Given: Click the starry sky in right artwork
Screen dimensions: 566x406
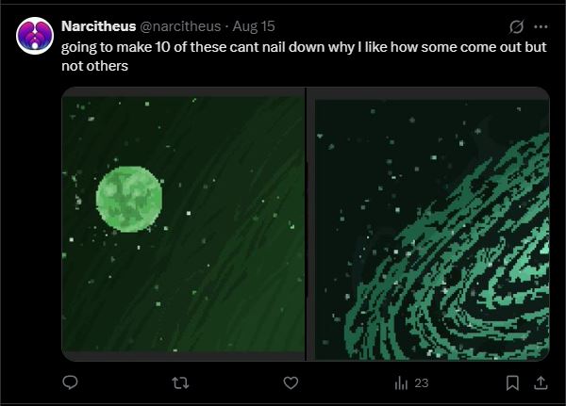Looking at the screenshot, I should tap(379, 162).
